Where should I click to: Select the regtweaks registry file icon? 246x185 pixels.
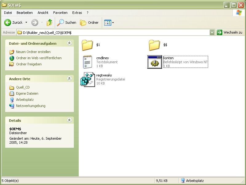[87, 79]
